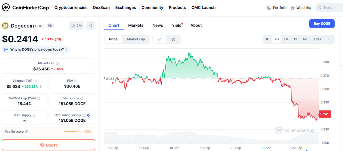Show Volume (24h) info icon
The image size is (343, 151).
coord(35,81)
